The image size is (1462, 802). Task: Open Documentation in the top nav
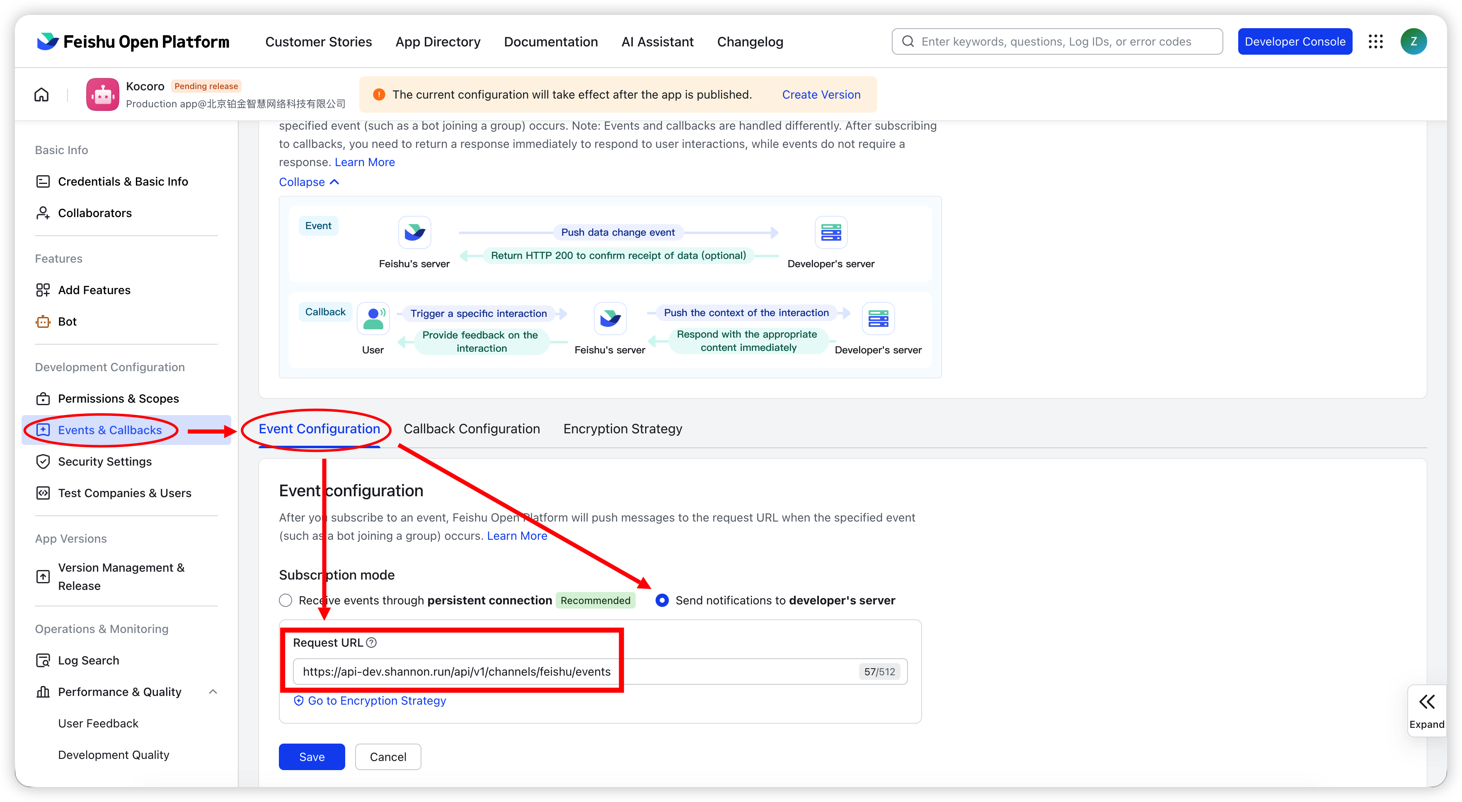coord(550,41)
